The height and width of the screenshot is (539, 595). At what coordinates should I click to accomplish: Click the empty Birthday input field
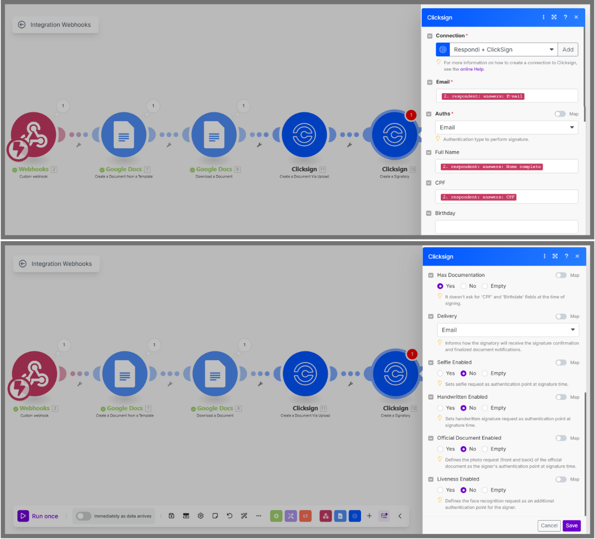coord(506,227)
